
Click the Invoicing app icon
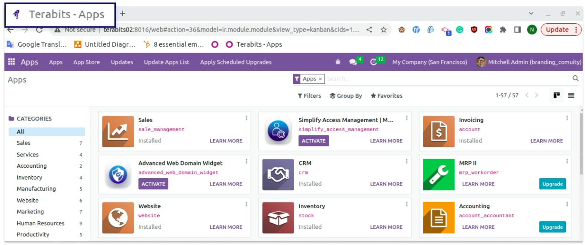[x=439, y=132]
